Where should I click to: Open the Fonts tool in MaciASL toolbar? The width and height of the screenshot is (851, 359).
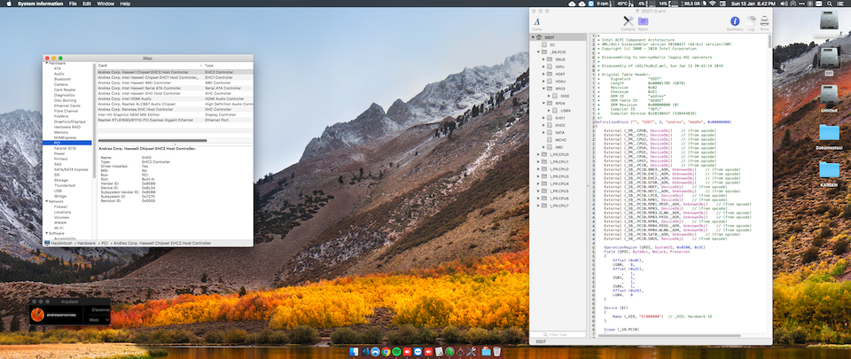(537, 23)
